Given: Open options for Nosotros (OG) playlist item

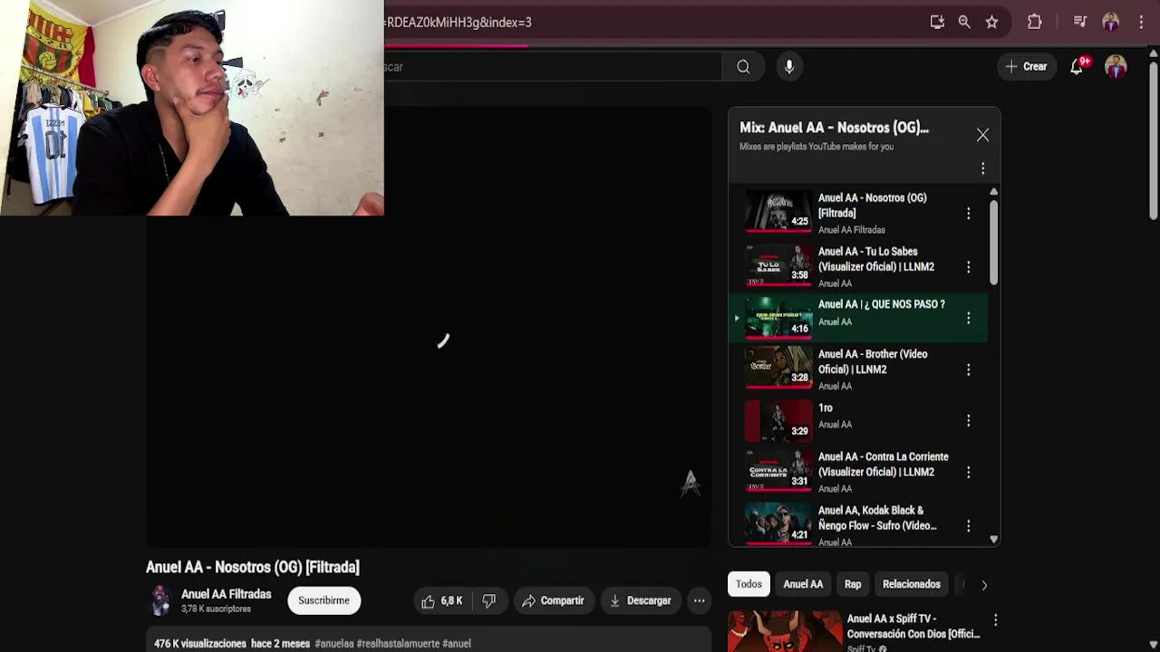Looking at the screenshot, I should [968, 214].
